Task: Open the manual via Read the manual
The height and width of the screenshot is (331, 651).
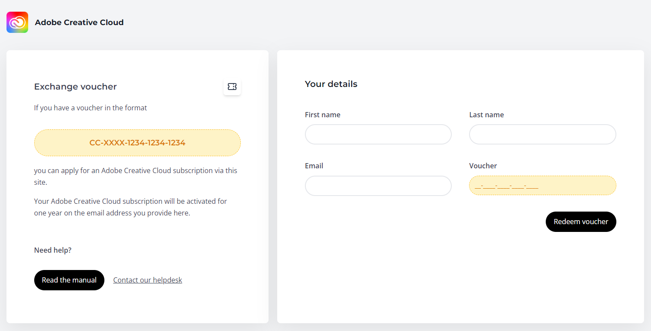Action: pyautogui.click(x=69, y=280)
